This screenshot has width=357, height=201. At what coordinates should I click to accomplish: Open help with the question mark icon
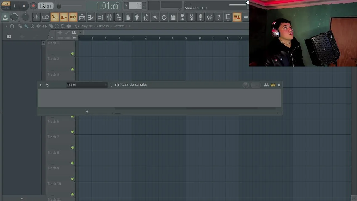pos(219,17)
